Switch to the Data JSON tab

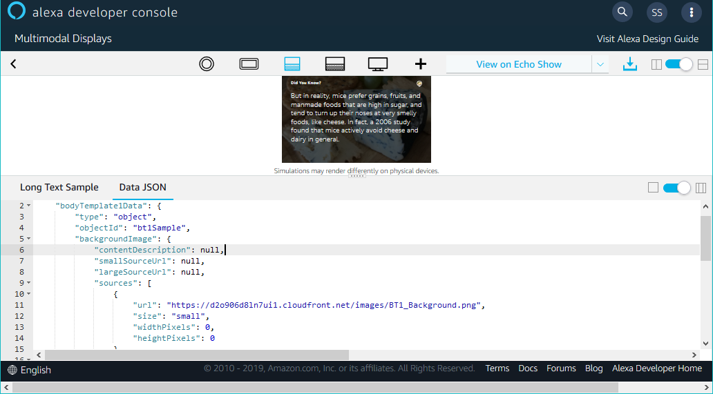[142, 187]
